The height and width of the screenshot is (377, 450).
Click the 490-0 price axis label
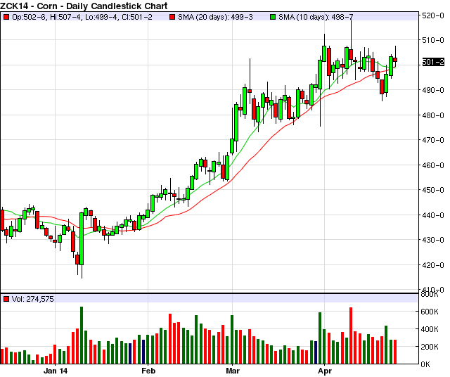pyautogui.click(x=433, y=90)
